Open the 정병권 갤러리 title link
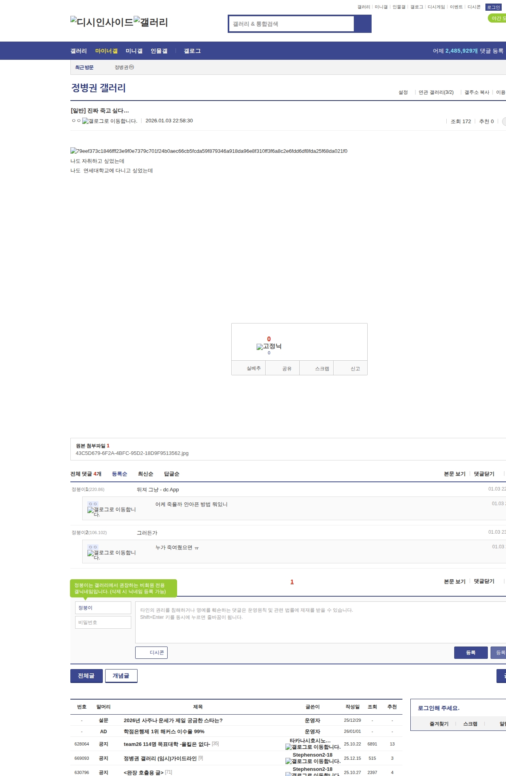The image size is (506, 776). 98,88
